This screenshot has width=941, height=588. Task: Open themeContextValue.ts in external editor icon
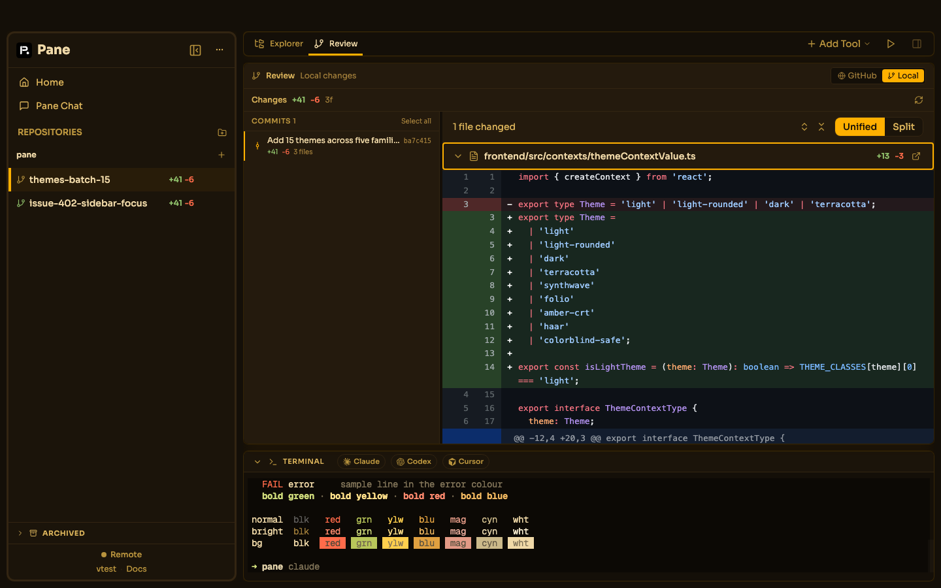tap(916, 156)
